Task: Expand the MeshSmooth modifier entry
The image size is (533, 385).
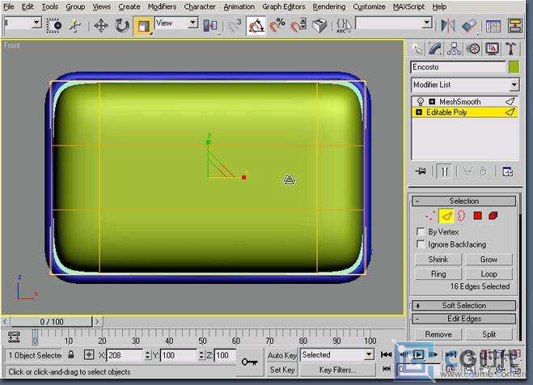Action: click(432, 101)
